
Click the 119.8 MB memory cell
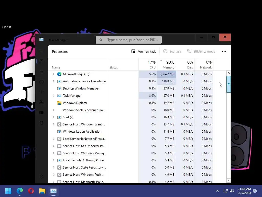167,81
